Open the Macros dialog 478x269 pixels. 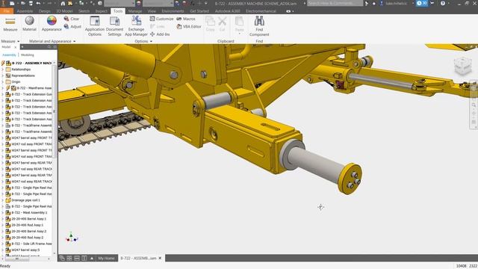(x=186, y=19)
